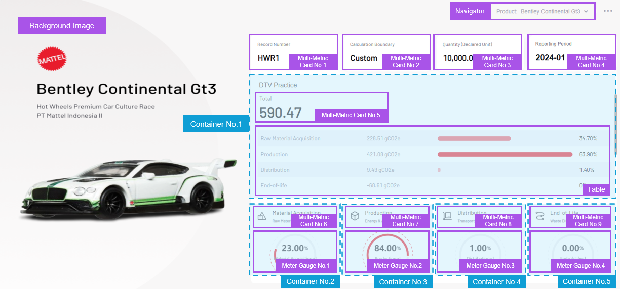Viewport: 620px width, 291px height.
Task: Select the Raw Material Acquisition table row
Action: click(290, 138)
